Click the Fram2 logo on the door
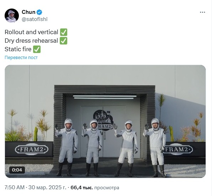Viewport: 212px width, 196px height. click(x=103, y=120)
